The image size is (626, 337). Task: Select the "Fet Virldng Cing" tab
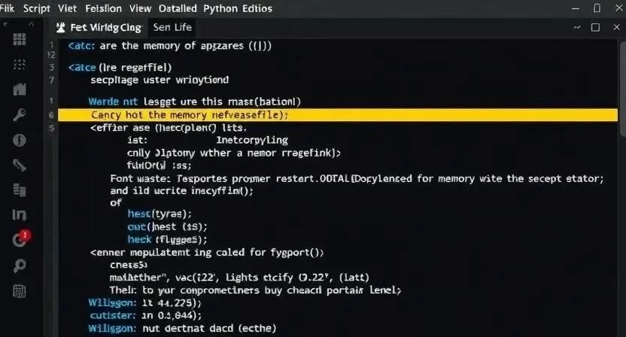tap(99, 27)
